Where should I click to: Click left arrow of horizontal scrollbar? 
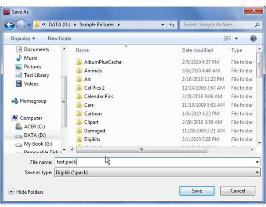[x=72, y=150]
